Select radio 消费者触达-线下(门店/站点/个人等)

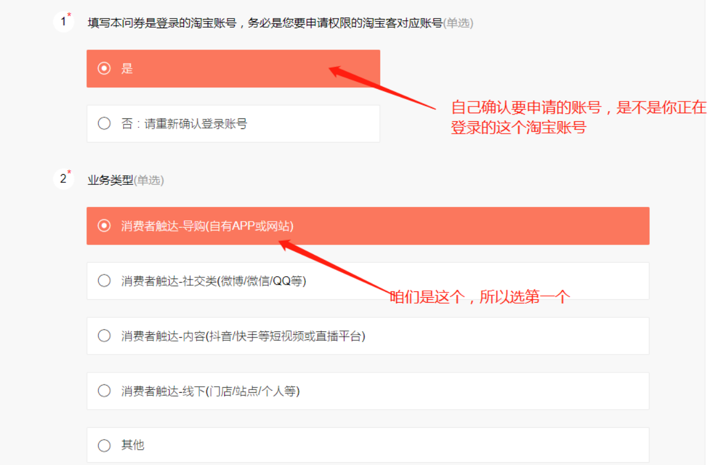104,391
